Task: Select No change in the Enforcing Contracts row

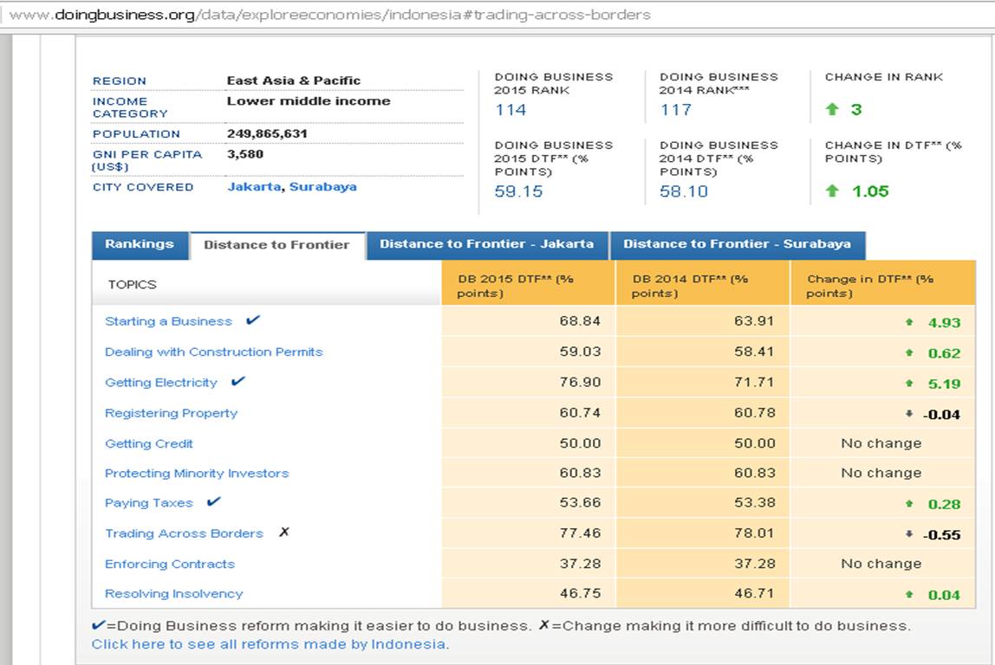Action: click(x=881, y=564)
